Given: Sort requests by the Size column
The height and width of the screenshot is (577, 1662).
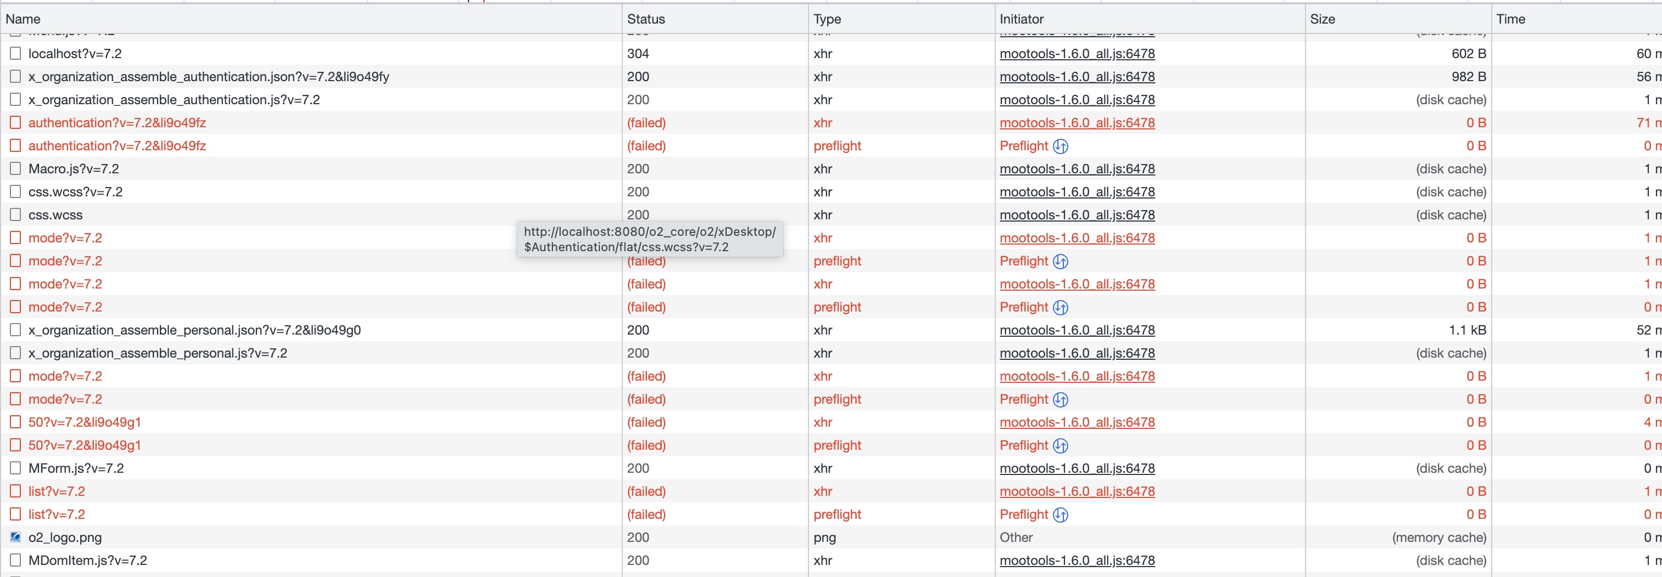Looking at the screenshot, I should [x=1322, y=19].
